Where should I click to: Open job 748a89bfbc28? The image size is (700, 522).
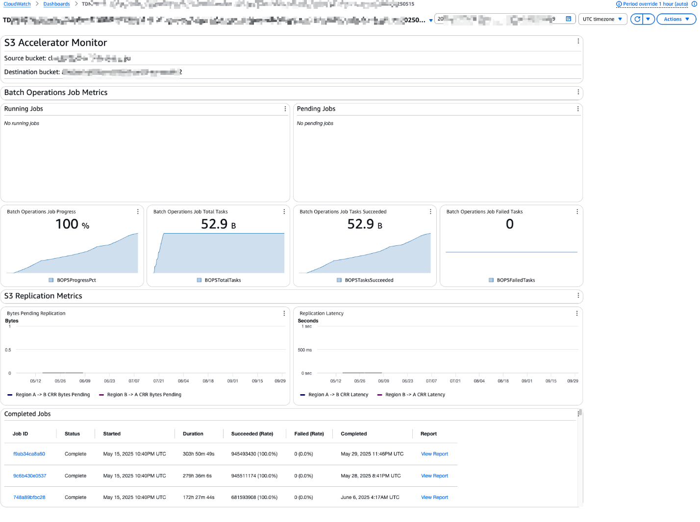pyautogui.click(x=29, y=498)
